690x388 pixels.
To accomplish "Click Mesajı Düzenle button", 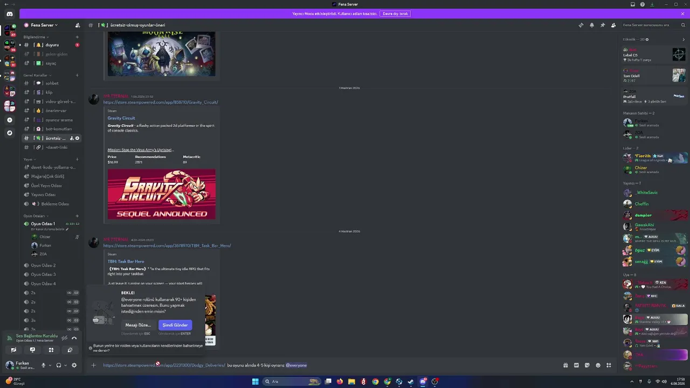I will click(138, 325).
